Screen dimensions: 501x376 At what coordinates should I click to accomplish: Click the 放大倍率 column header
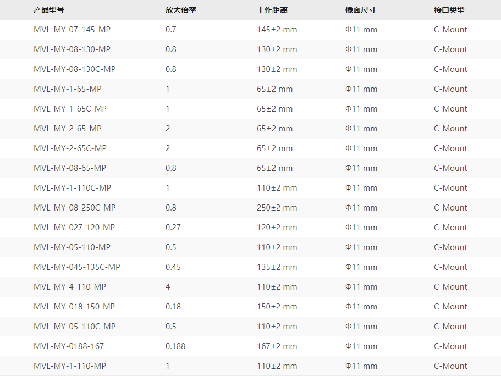click(181, 10)
